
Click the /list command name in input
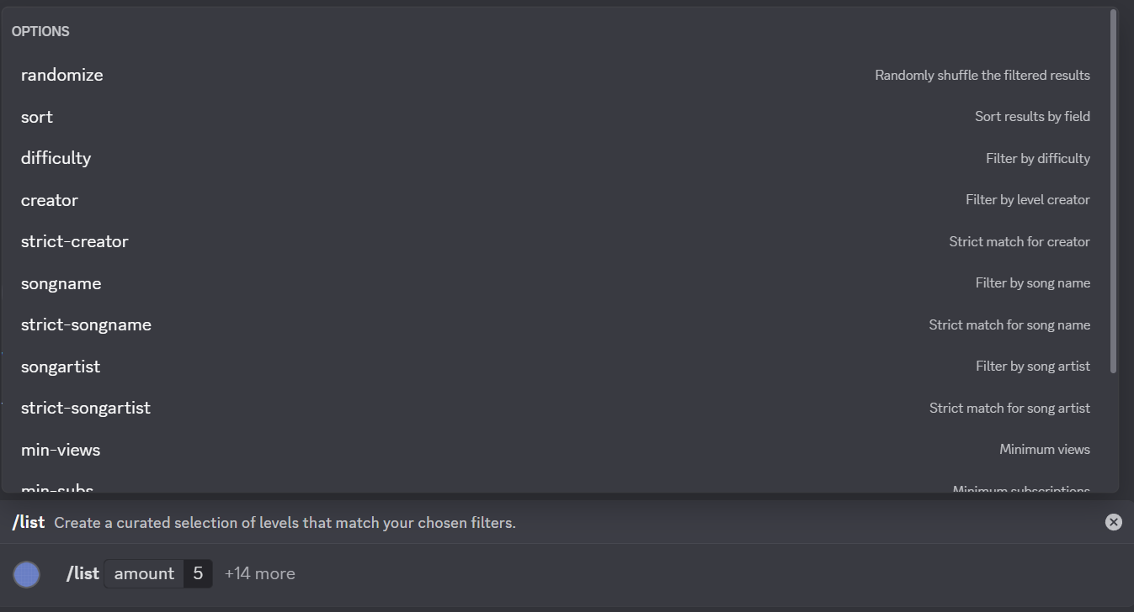[x=83, y=573]
